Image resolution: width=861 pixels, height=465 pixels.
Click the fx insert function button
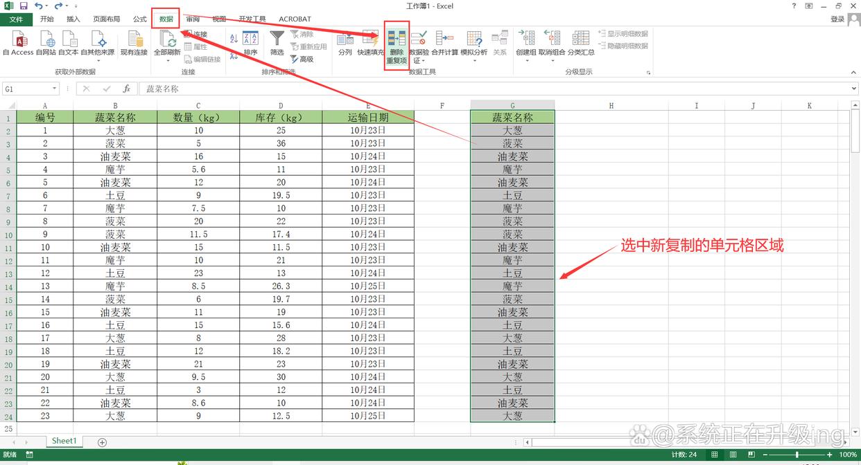coord(126,89)
